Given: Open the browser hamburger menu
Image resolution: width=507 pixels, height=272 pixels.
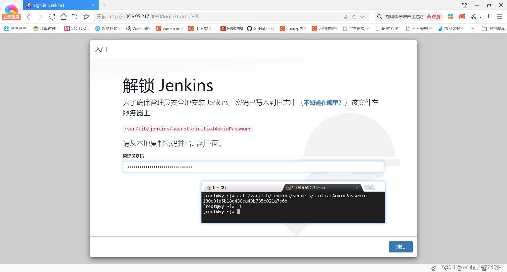Looking at the screenshot, I should pos(499,17).
